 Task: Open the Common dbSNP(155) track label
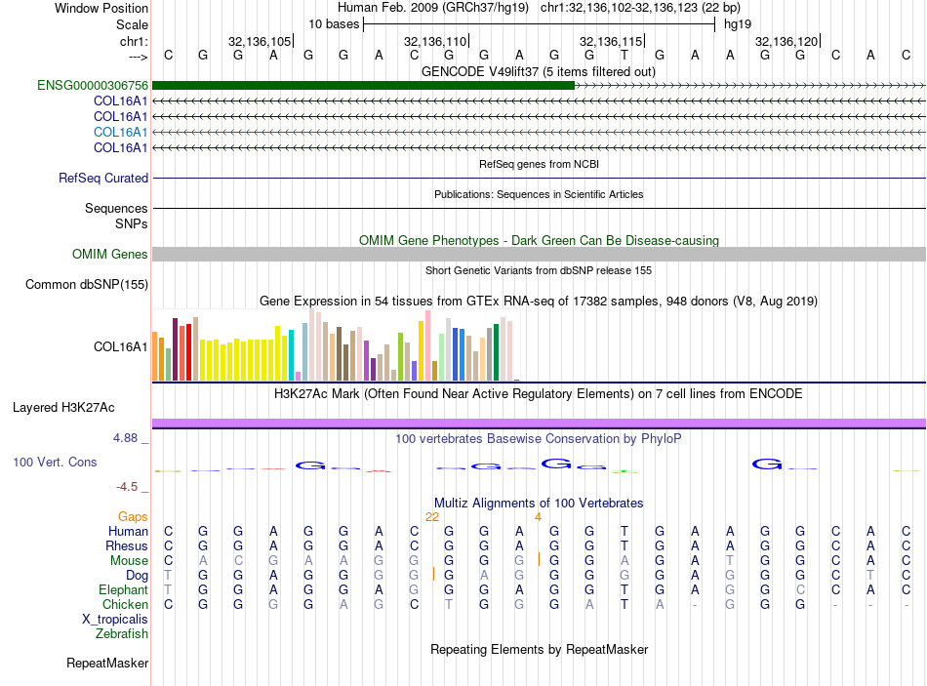86,285
